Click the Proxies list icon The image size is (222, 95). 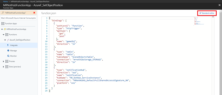coord(7,61)
